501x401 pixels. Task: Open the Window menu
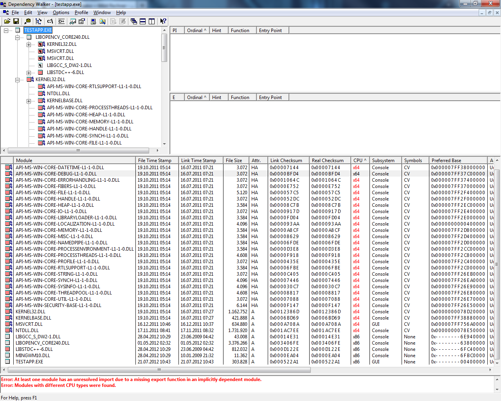tap(102, 13)
